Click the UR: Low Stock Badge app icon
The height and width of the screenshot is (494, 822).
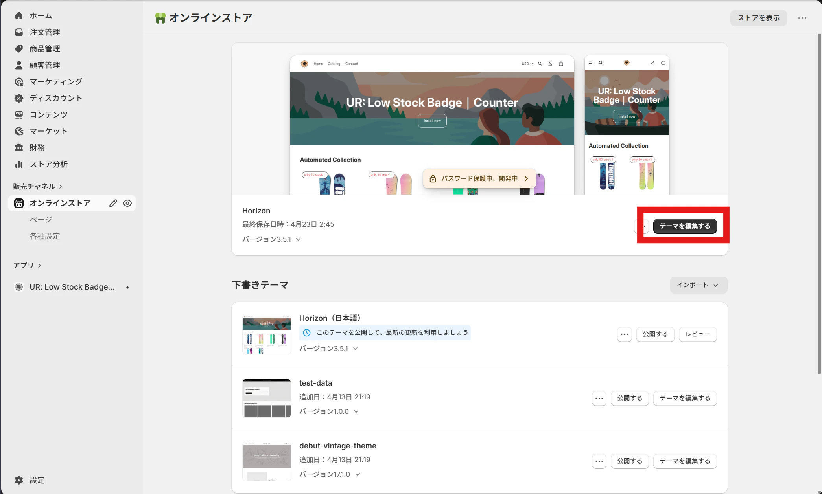pyautogui.click(x=18, y=287)
